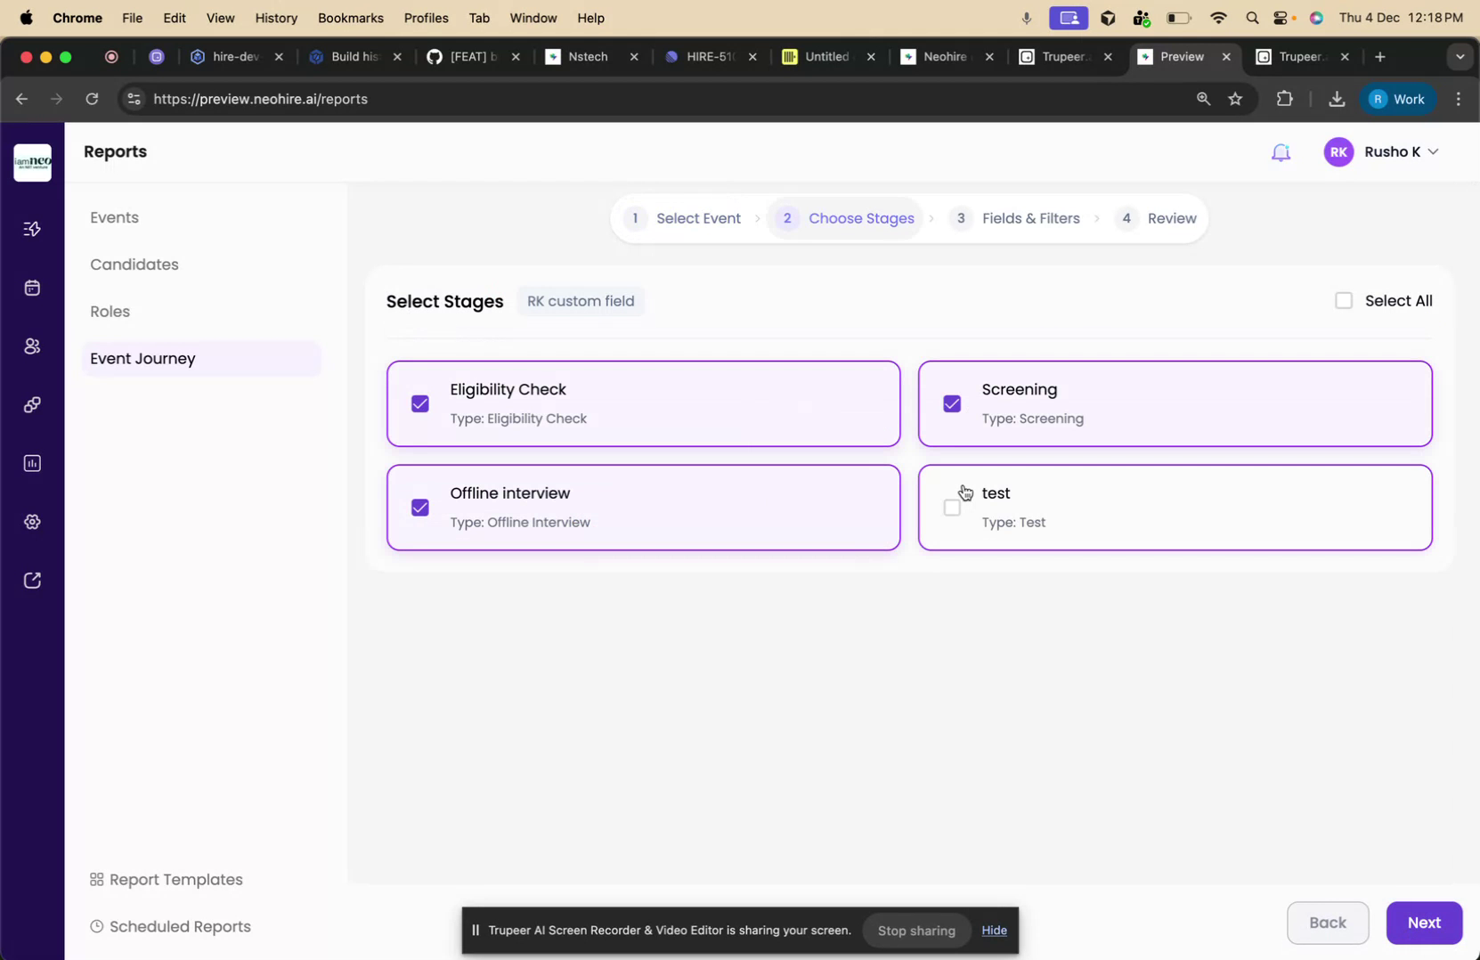Select the candidates people icon in sidebar
Viewport: 1480px width, 960px height.
click(x=32, y=346)
